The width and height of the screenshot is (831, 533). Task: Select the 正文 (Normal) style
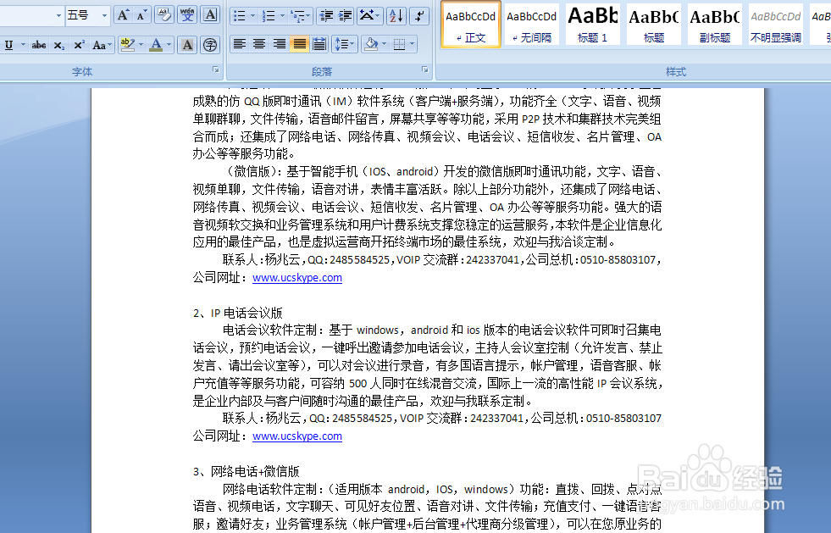click(x=471, y=25)
